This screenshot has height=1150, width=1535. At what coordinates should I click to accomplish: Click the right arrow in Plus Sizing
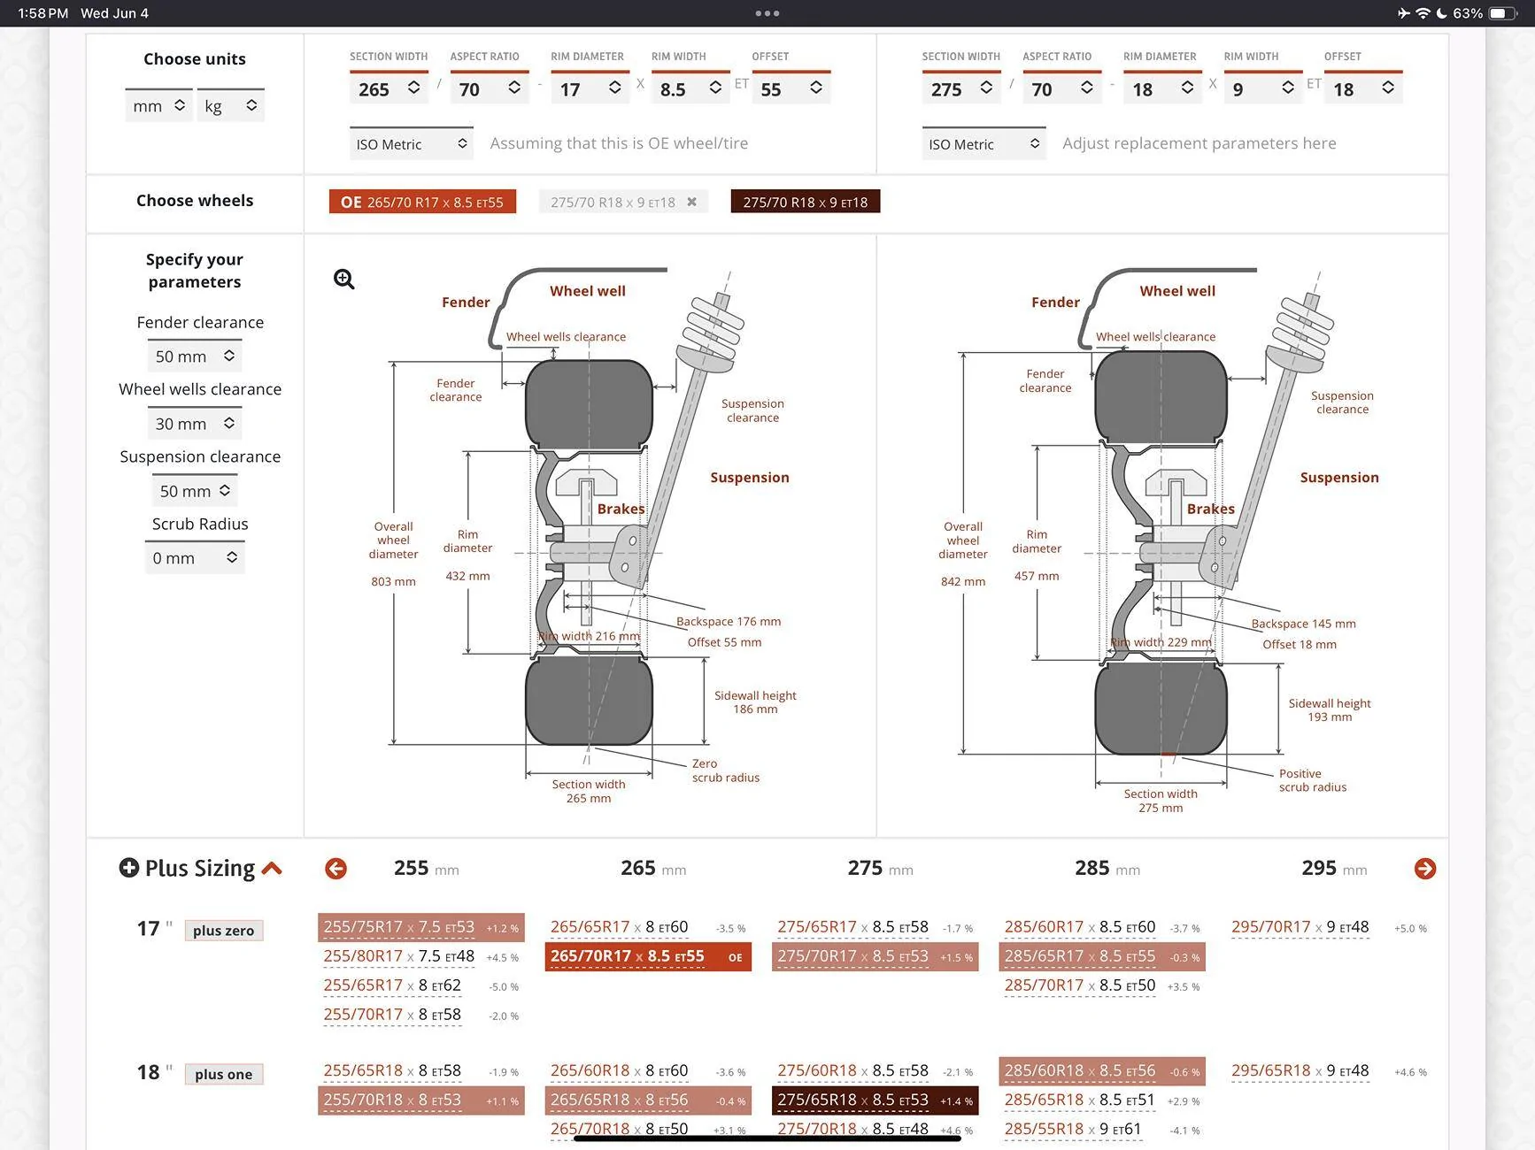click(x=1424, y=869)
